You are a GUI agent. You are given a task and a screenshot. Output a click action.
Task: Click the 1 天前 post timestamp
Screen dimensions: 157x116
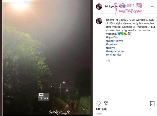pos(99,114)
